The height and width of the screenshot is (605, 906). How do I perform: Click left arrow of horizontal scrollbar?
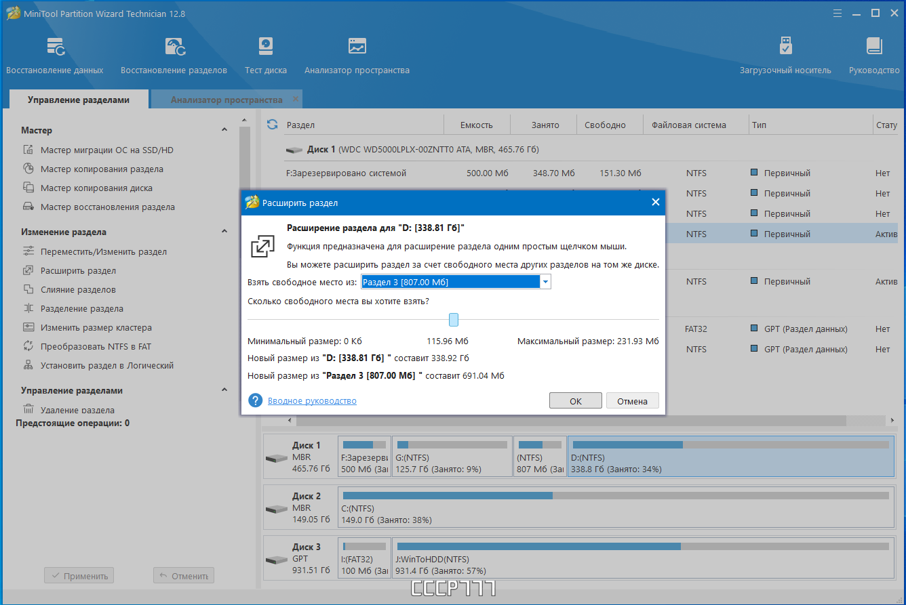[291, 421]
